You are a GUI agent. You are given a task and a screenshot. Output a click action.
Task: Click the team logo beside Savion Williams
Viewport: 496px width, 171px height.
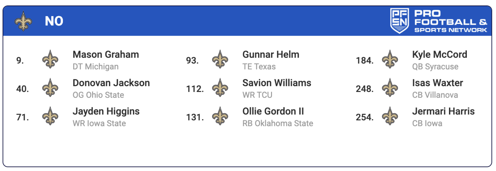[220, 88]
